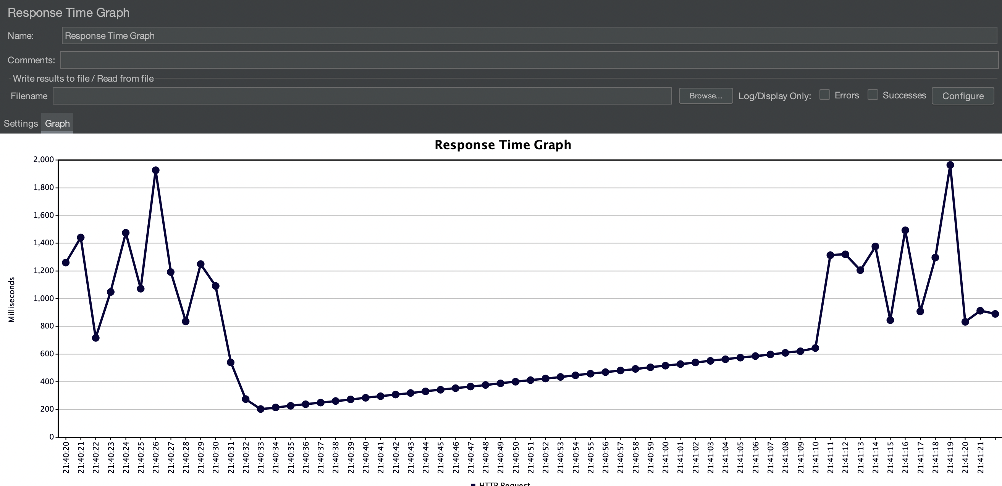1002x486 pixels.
Task: Switch to the Settings tab
Action: tap(21, 124)
